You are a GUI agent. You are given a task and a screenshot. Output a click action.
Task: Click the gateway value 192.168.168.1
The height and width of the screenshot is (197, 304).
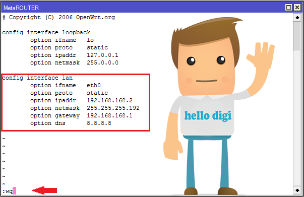(x=109, y=115)
